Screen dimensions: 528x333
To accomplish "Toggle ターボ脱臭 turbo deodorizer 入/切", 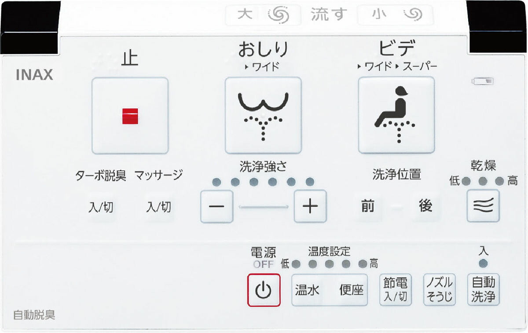I will (x=101, y=207).
